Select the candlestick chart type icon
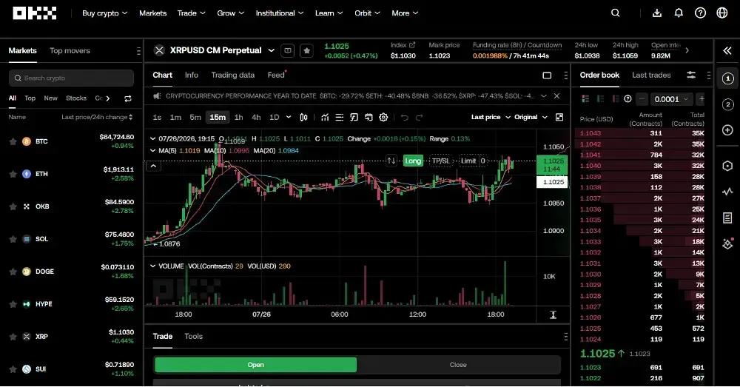The image size is (740, 387). tap(304, 117)
